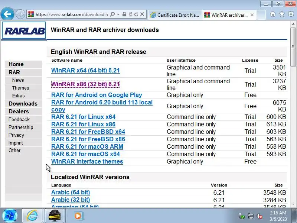
Task: Open the Dealers sidebar link
Action: [19, 111]
